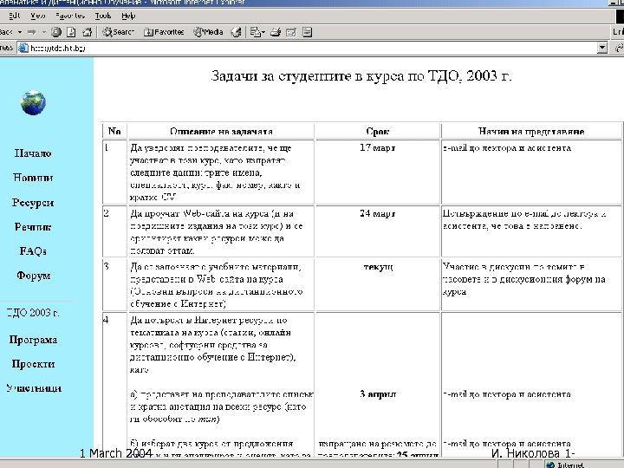Click the 3 април deadline cell

coord(378,394)
